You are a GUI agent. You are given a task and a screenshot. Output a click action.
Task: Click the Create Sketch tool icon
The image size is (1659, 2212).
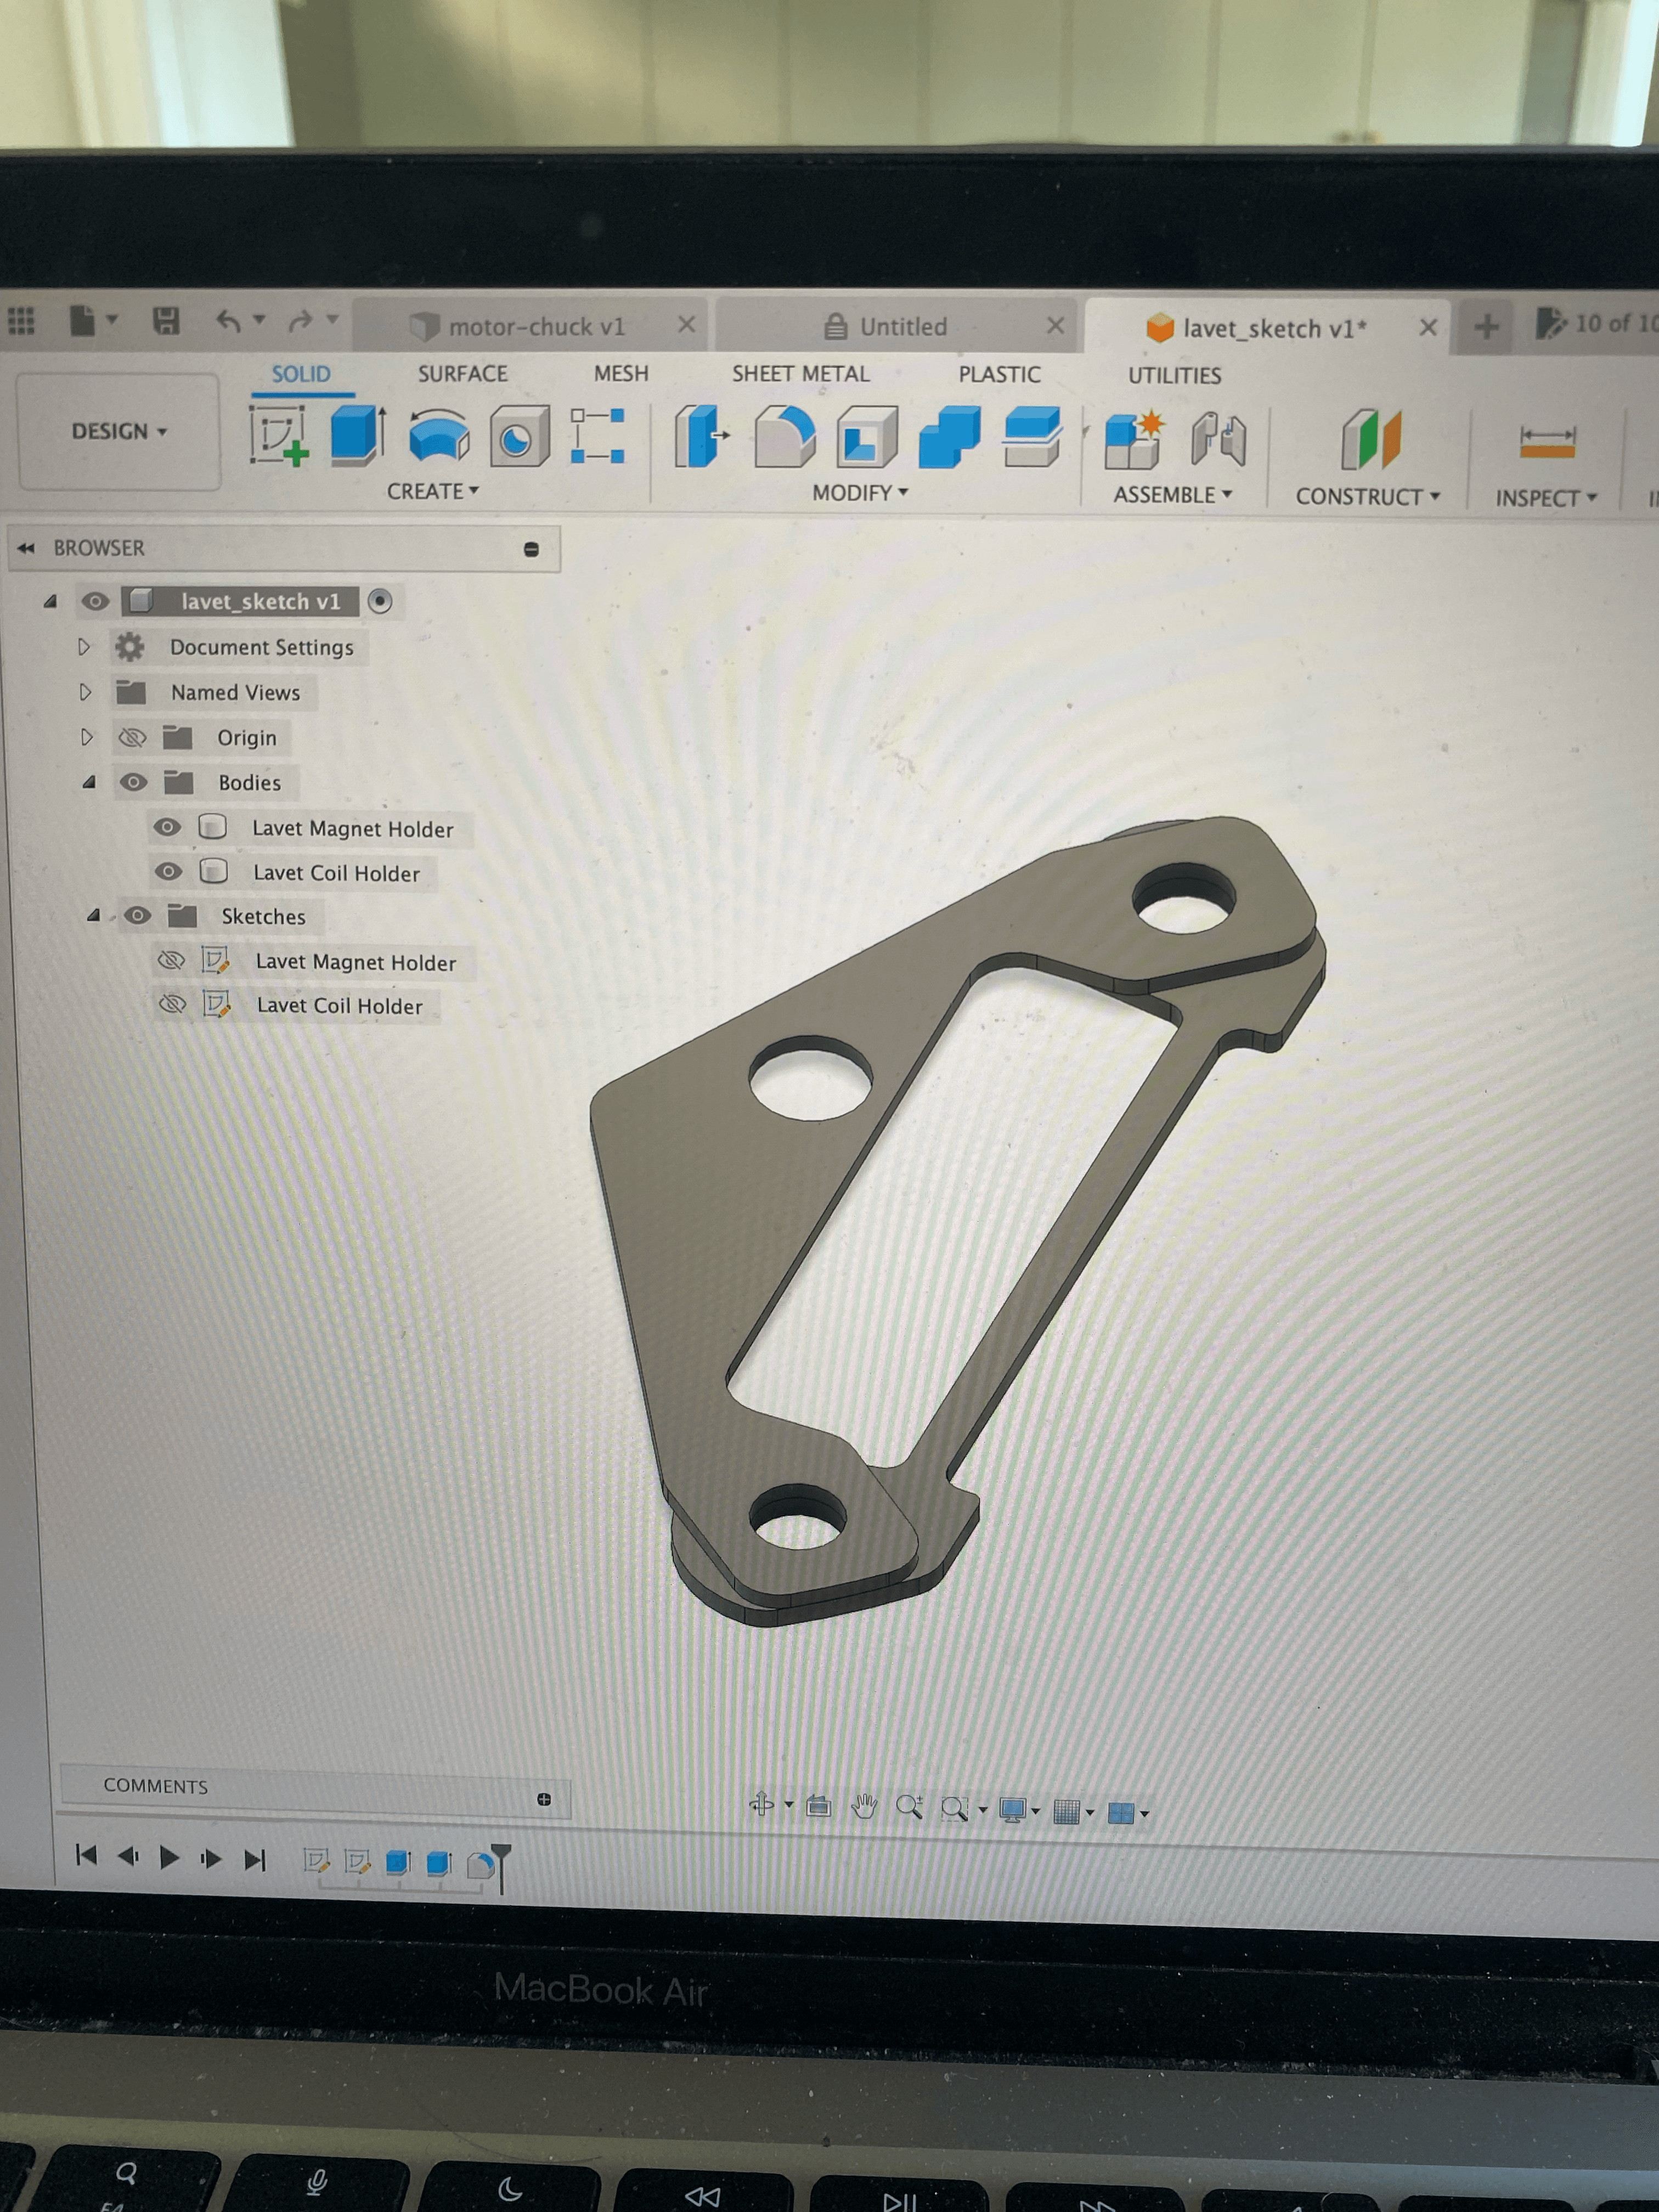[278, 438]
